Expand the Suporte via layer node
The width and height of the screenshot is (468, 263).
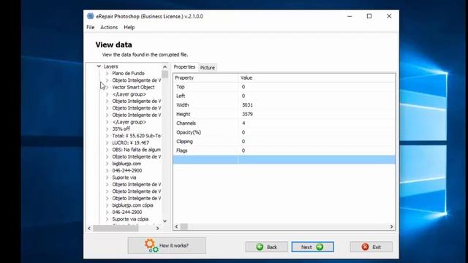click(x=107, y=178)
